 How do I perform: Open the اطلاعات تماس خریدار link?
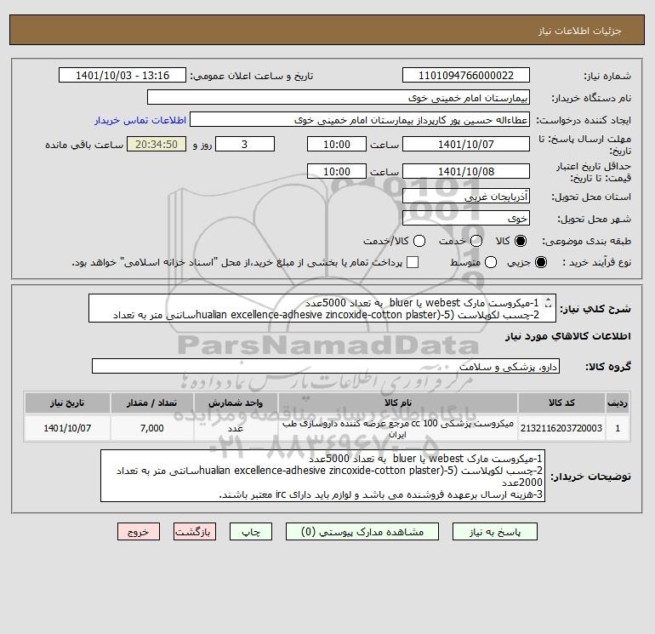[x=140, y=120]
